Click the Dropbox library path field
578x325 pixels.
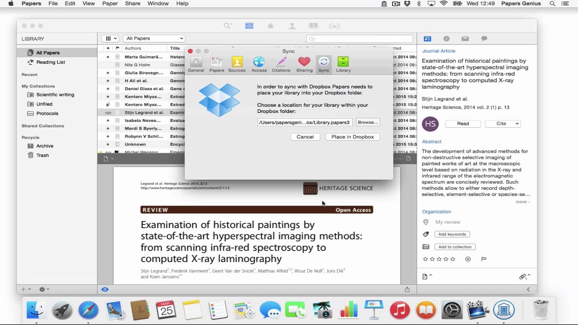coord(305,122)
